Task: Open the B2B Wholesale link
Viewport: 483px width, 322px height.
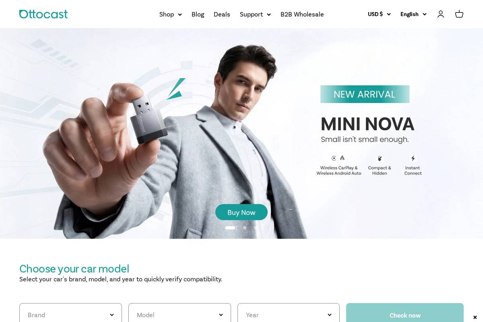Action: tap(302, 14)
